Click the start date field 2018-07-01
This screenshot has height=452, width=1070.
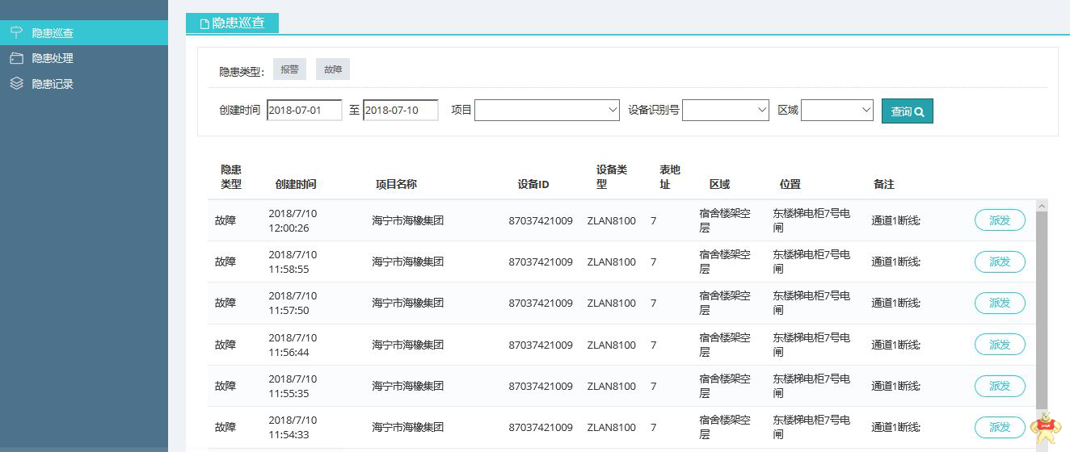[x=304, y=111]
